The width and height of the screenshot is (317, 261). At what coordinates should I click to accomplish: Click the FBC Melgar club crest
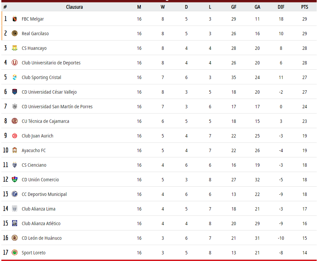15,19
